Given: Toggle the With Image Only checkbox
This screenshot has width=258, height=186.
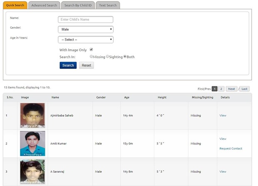Looking at the screenshot, I should [x=92, y=49].
